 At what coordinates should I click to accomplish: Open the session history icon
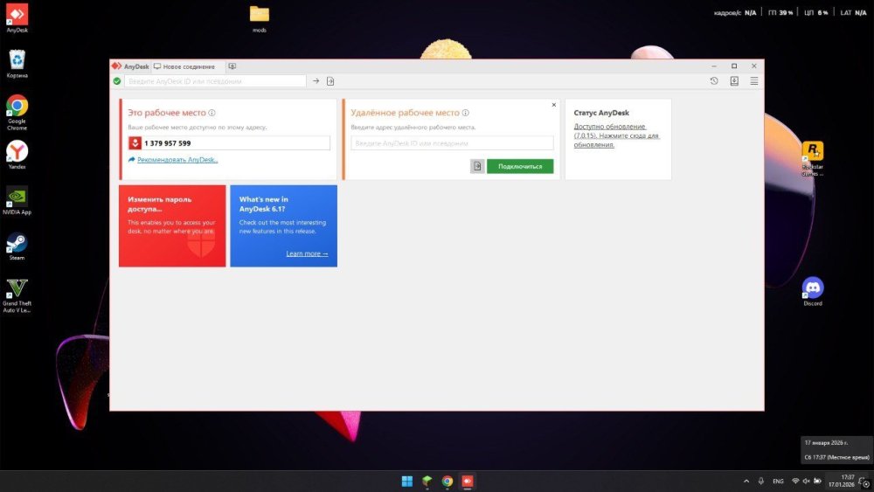714,81
